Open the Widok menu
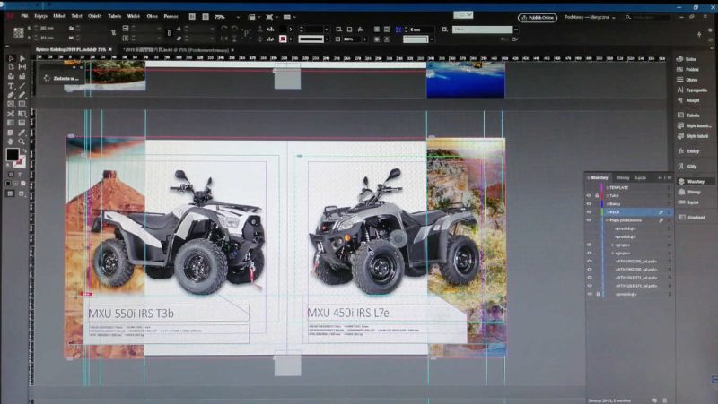Screen dimensions: 718x404 [133, 16]
